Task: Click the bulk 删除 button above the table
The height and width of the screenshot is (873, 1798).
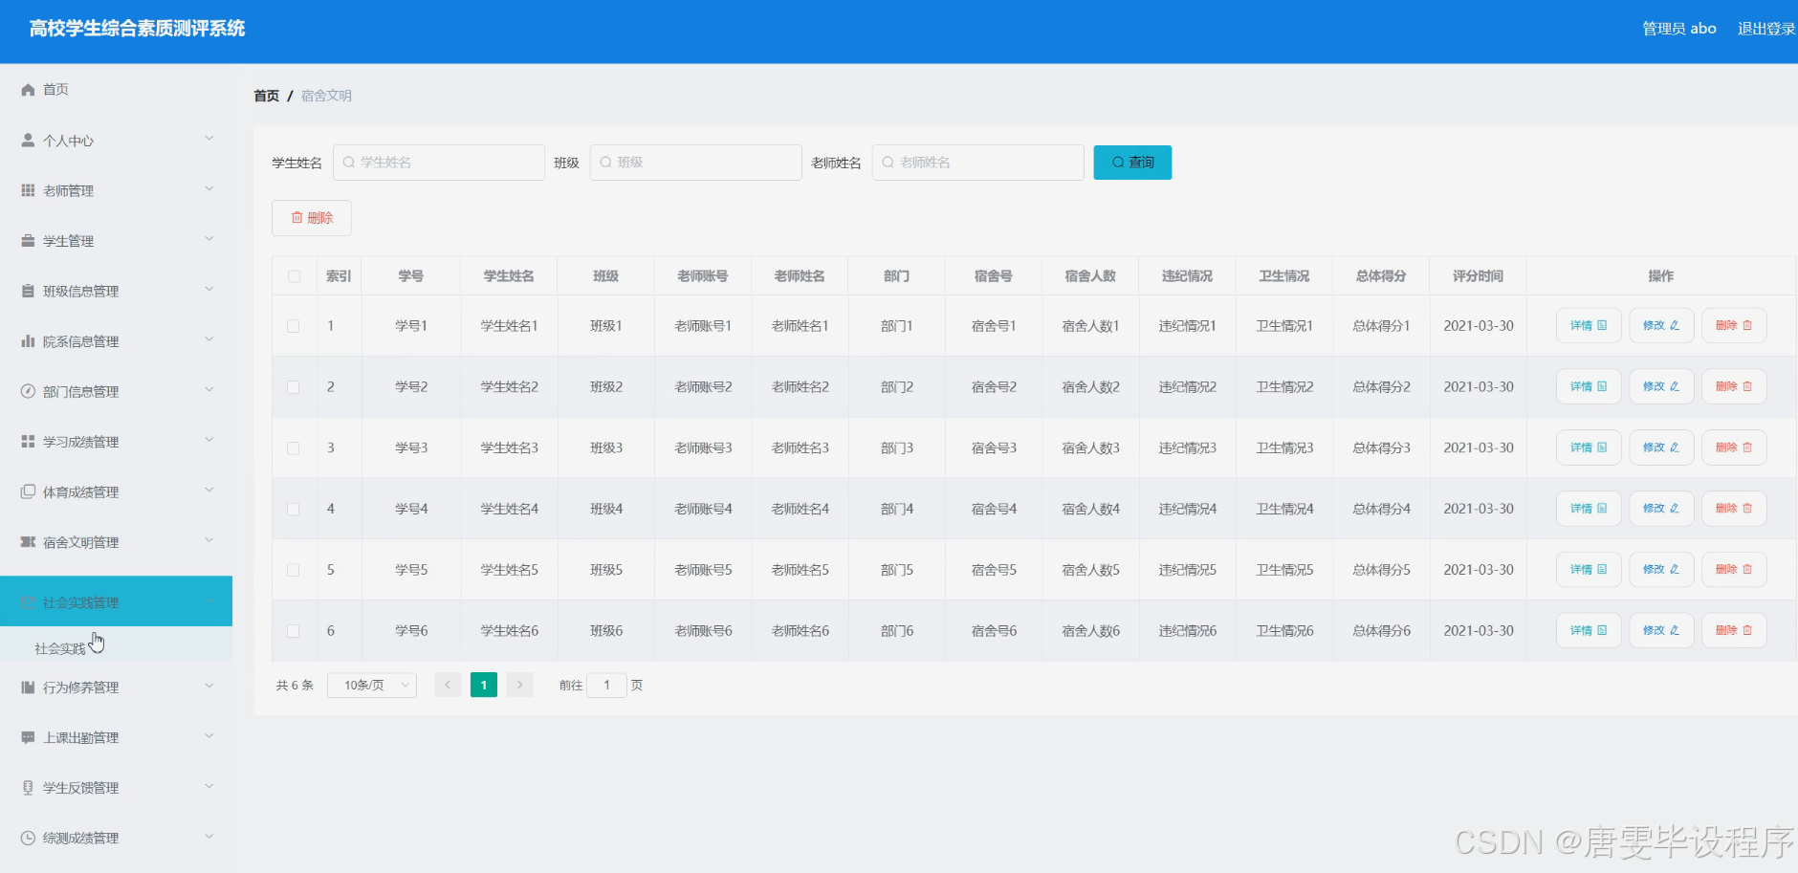Action: [312, 218]
